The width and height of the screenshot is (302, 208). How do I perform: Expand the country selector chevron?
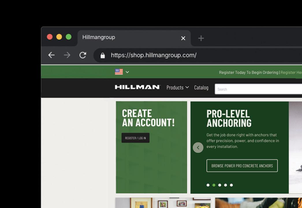pyautogui.click(x=127, y=72)
